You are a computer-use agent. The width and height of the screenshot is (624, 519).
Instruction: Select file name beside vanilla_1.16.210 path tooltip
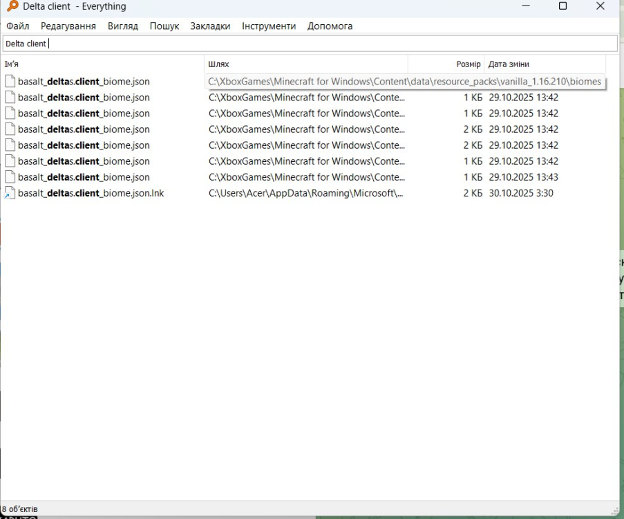84,82
